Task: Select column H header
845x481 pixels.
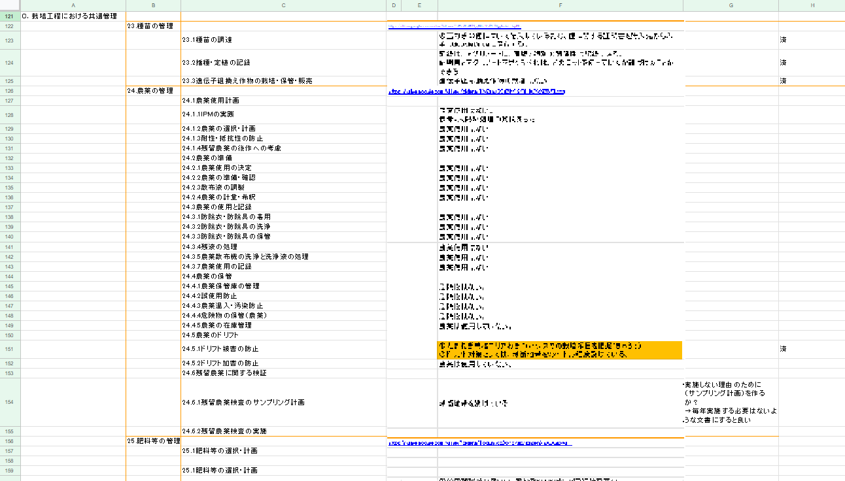Action: coord(812,5)
